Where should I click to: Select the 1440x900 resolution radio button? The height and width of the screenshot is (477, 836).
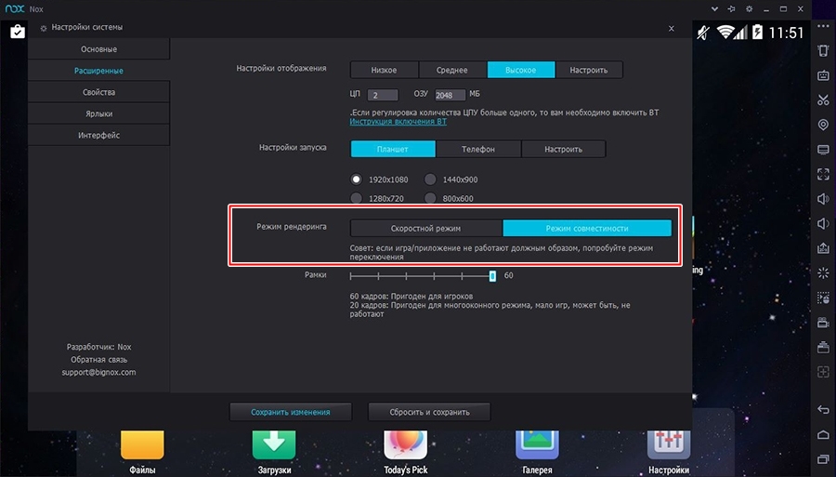pos(430,179)
